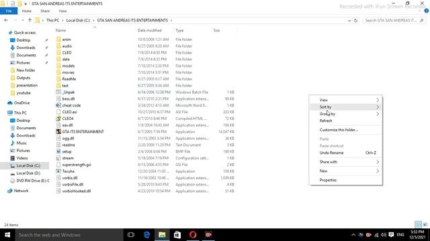Select the Tecuha application icon
This screenshot has height=241, width=430.
pos(58,171)
